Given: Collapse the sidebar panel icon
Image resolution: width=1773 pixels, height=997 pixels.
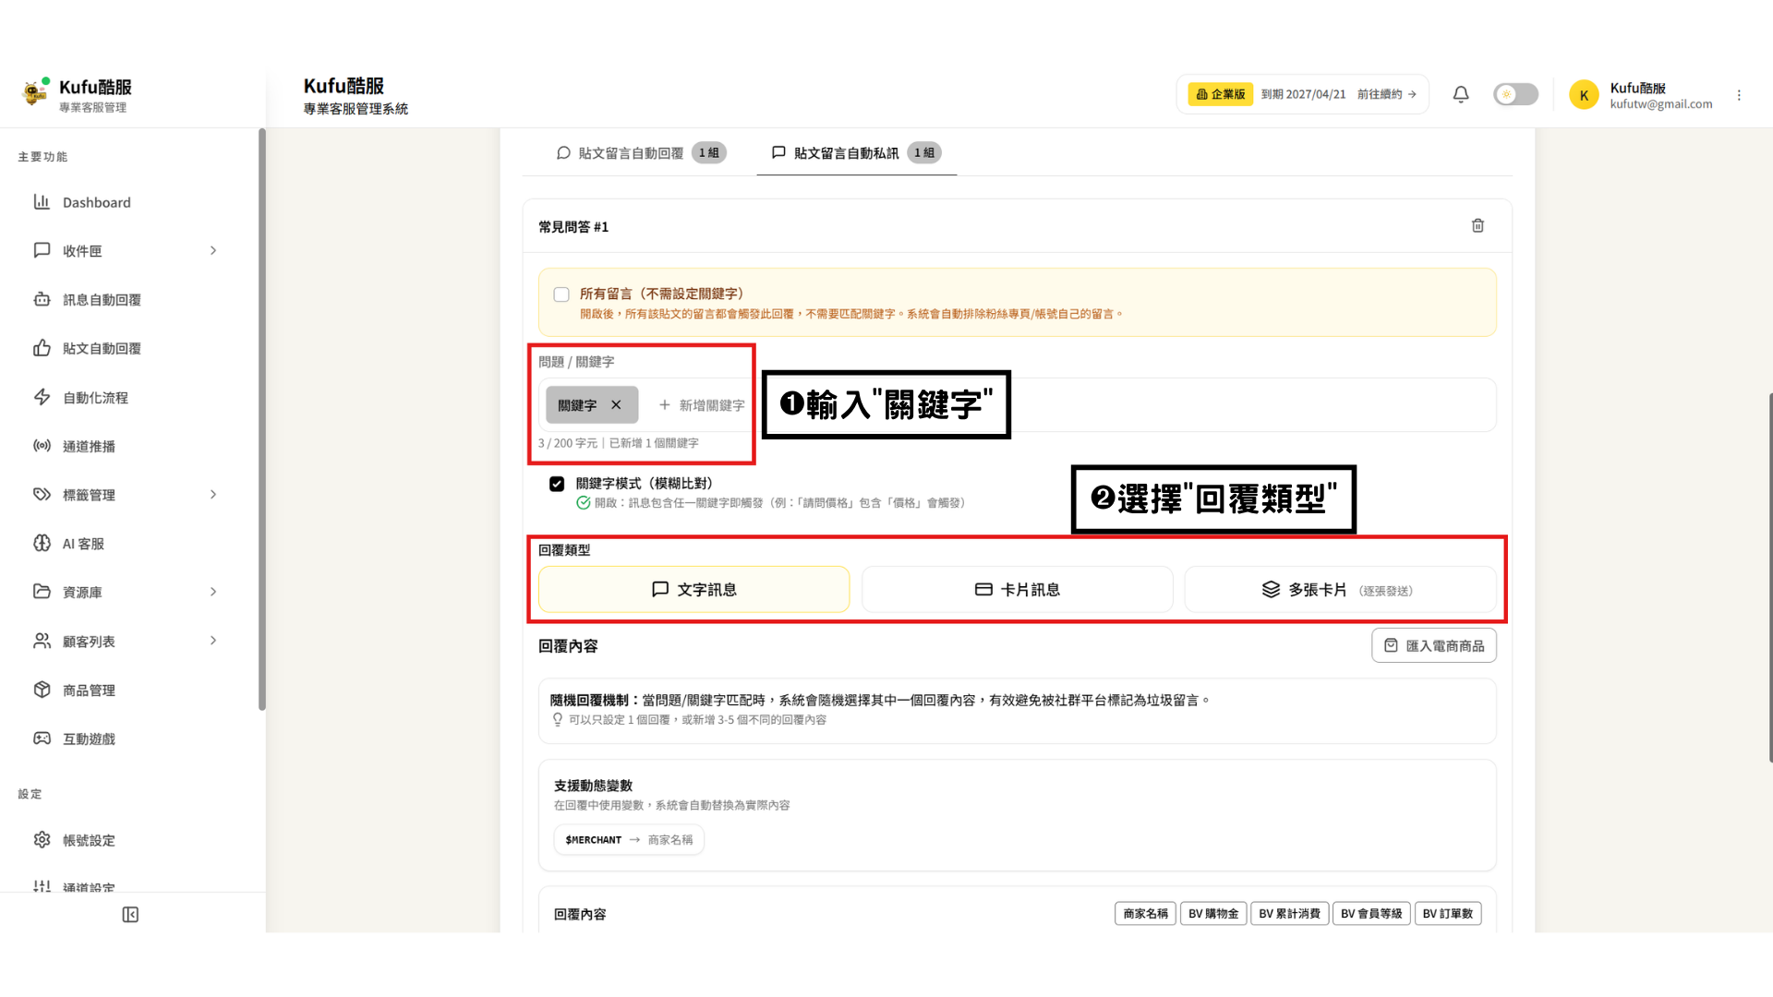Looking at the screenshot, I should click(130, 915).
